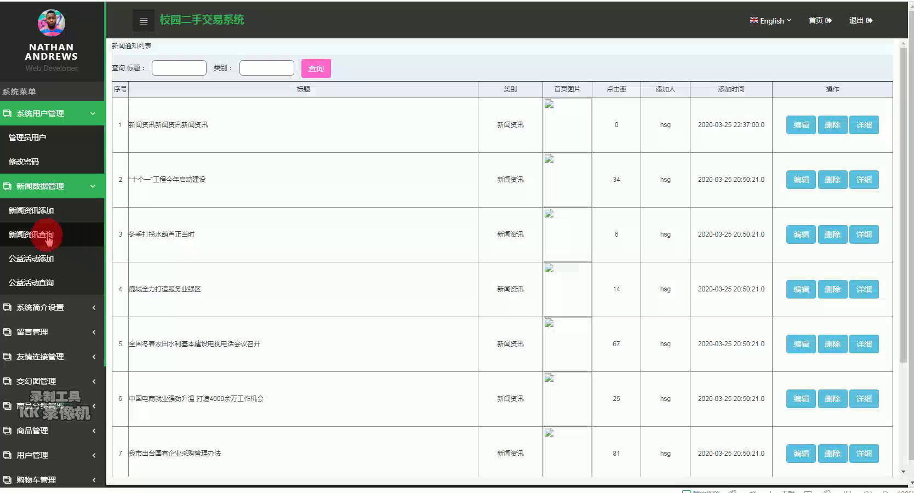
Task: Open 新闻资讯添加 submenu item
Action: (x=52, y=210)
